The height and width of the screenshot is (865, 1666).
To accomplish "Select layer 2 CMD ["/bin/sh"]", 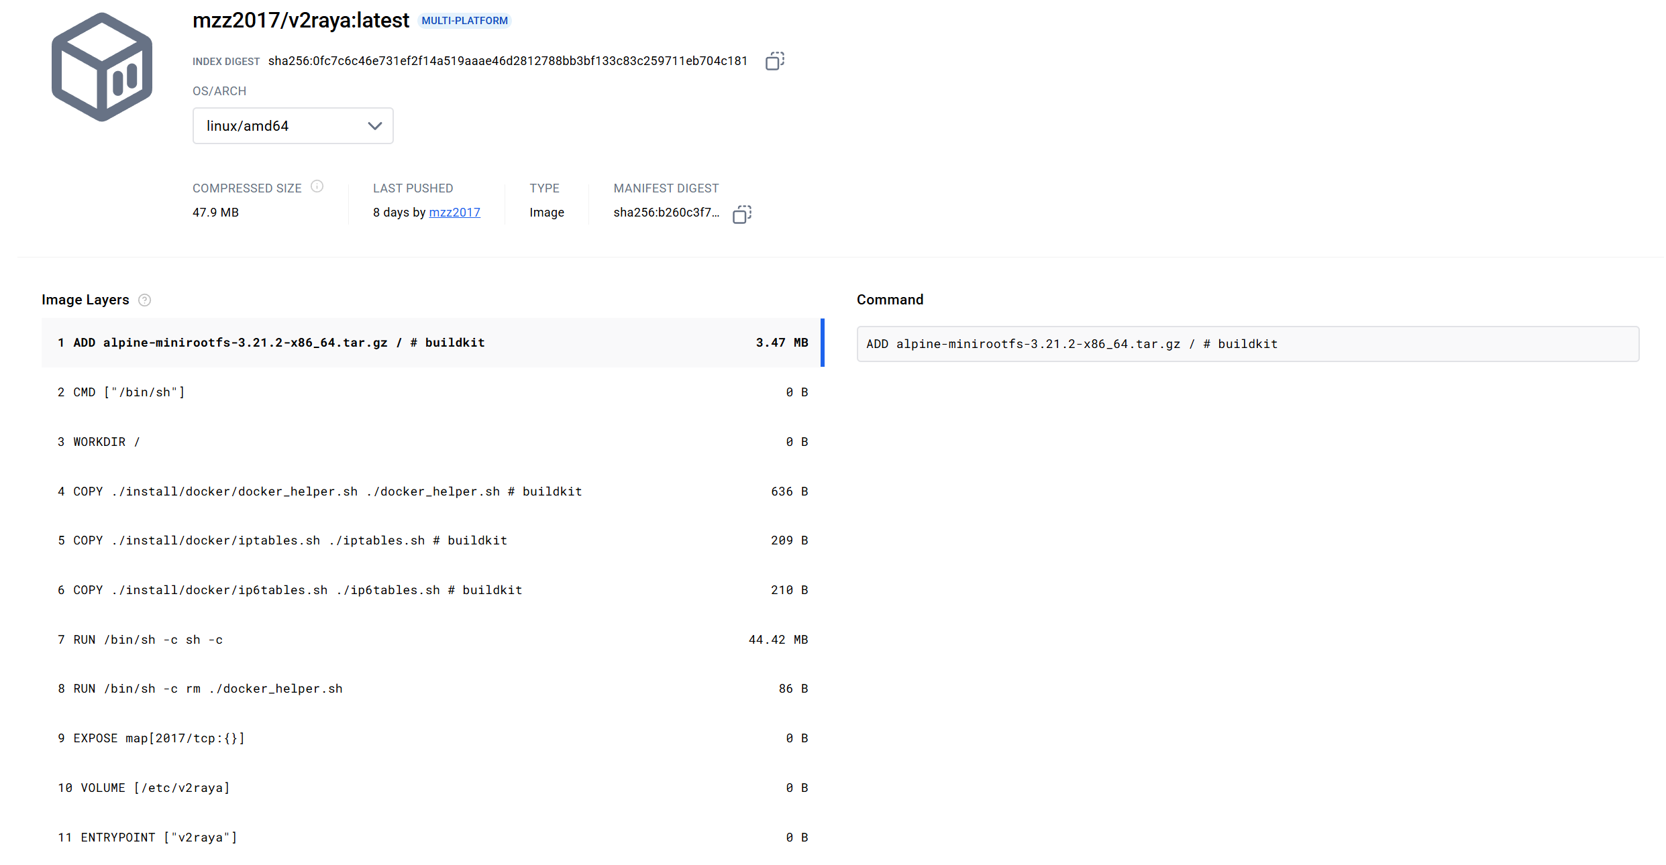I will [433, 392].
